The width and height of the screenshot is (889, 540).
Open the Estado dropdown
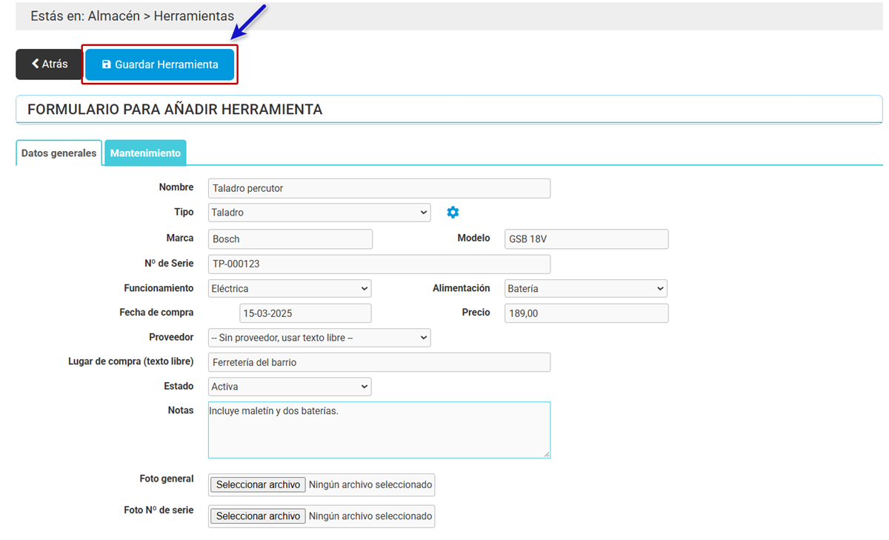(290, 387)
